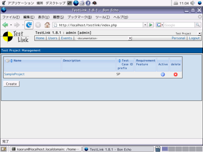Open the volume control speaker icon
The width and height of the screenshot is (203, 152).
(x=193, y=3)
